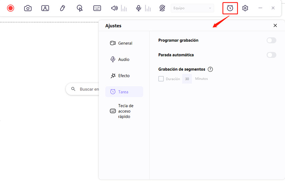This screenshot has width=285, height=181.
Task: Take a screenshot with the camera icon
Action: pyautogui.click(x=28, y=8)
